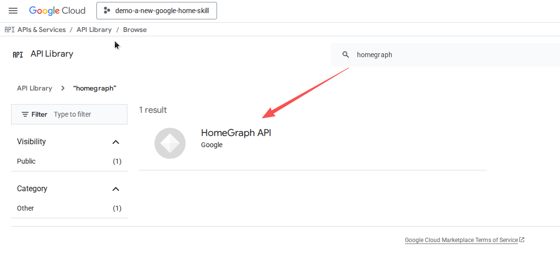The width and height of the screenshot is (560, 259).
Task: Open the demo-a-new-google-home-skill project dropdown
Action: tap(156, 11)
